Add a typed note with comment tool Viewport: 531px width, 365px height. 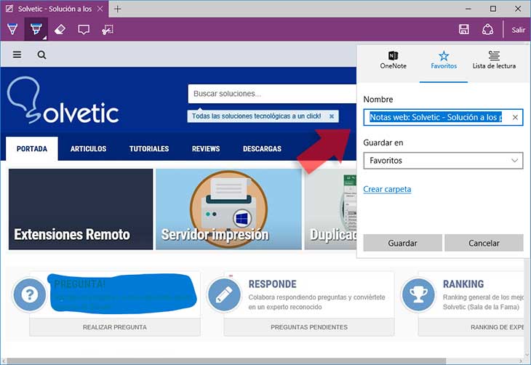tap(84, 30)
